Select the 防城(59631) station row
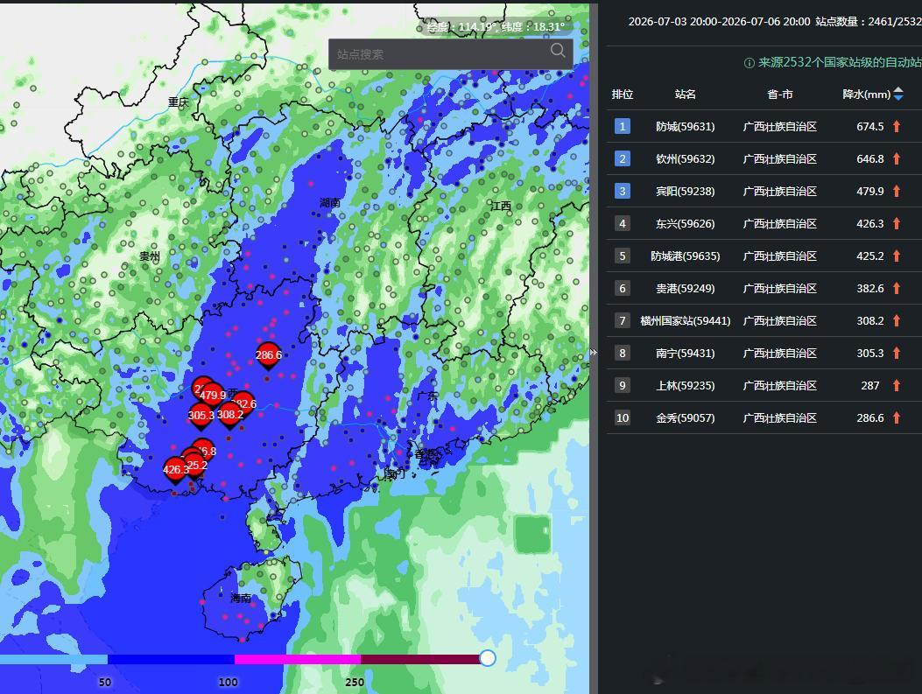The image size is (922, 694). [764, 126]
